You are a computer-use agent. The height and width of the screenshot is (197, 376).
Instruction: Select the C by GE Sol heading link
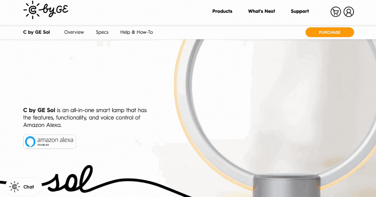tap(37, 32)
